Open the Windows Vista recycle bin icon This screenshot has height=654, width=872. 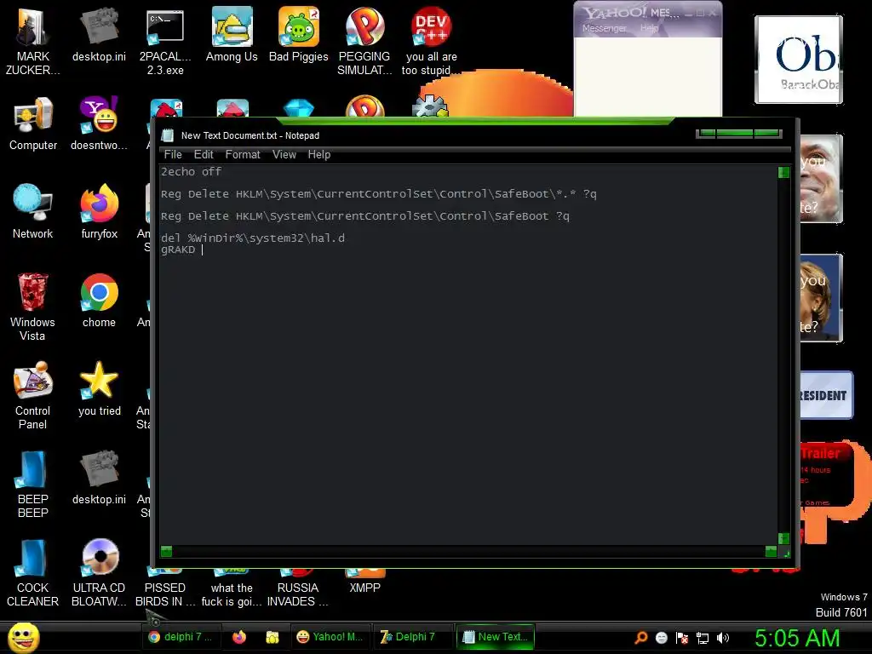(32, 307)
